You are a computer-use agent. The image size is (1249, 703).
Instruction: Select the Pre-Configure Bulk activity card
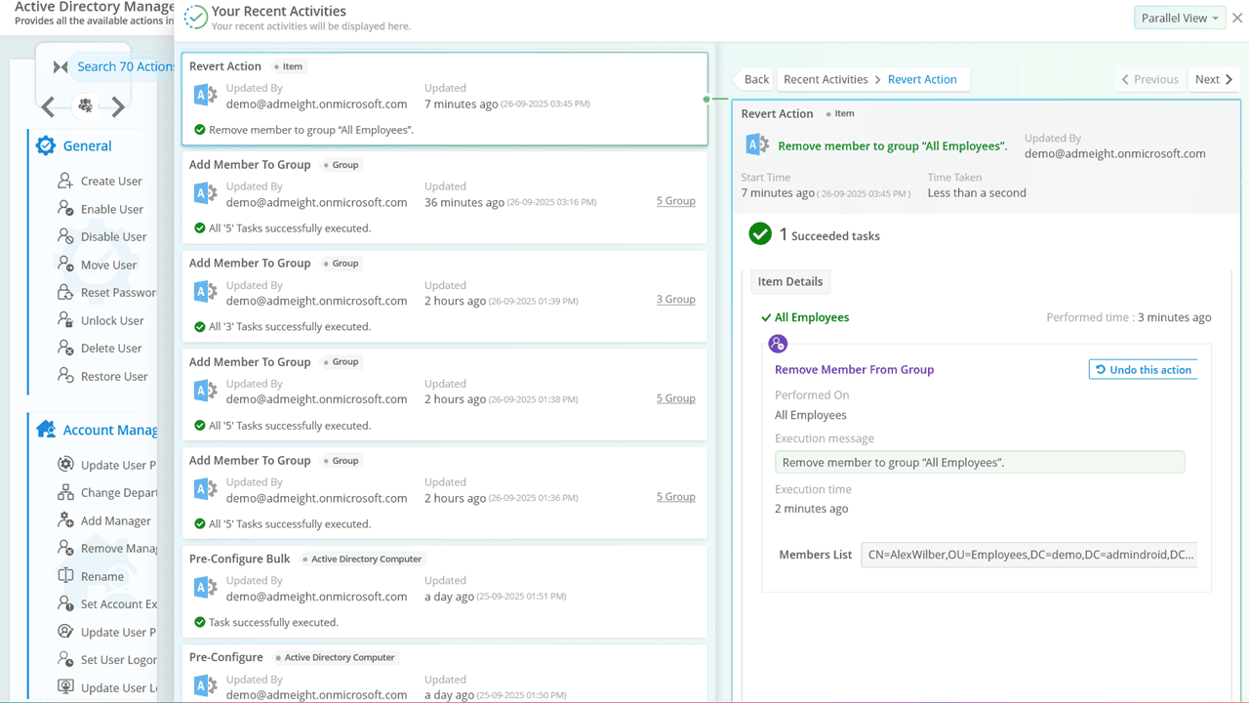(444, 590)
